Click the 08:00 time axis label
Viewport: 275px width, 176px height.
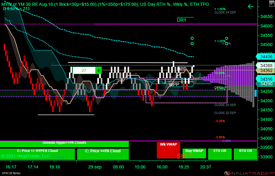click(x=118, y=167)
